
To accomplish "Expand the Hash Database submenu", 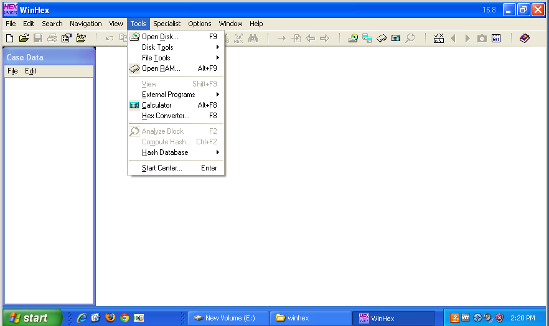I will pyautogui.click(x=176, y=152).
